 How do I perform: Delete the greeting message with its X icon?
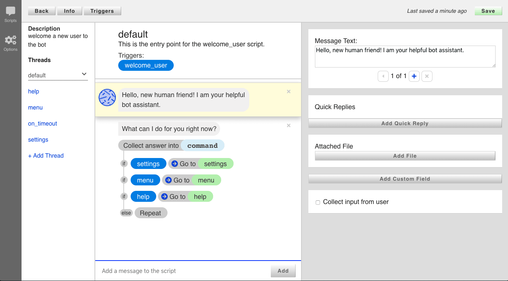point(288,92)
